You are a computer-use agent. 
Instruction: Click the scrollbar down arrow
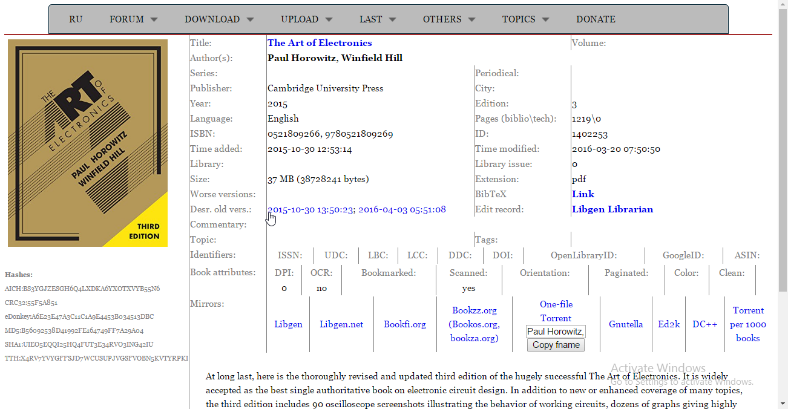coord(783,404)
